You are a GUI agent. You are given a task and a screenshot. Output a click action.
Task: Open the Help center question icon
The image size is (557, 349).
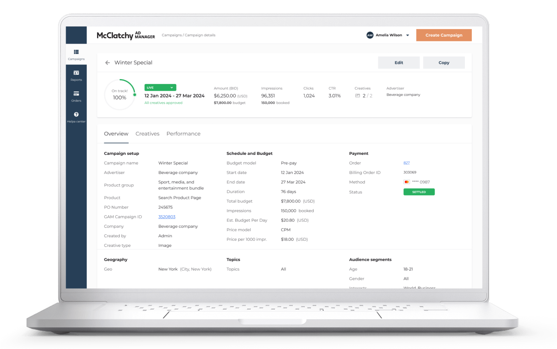coord(76,115)
